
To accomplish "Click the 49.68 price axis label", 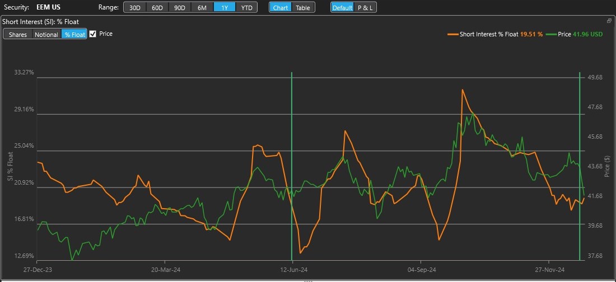I will pos(594,77).
